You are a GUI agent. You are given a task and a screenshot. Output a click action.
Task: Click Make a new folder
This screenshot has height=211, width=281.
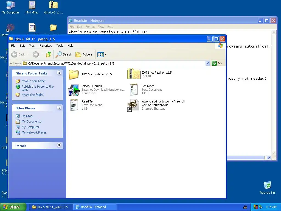tap(34, 81)
